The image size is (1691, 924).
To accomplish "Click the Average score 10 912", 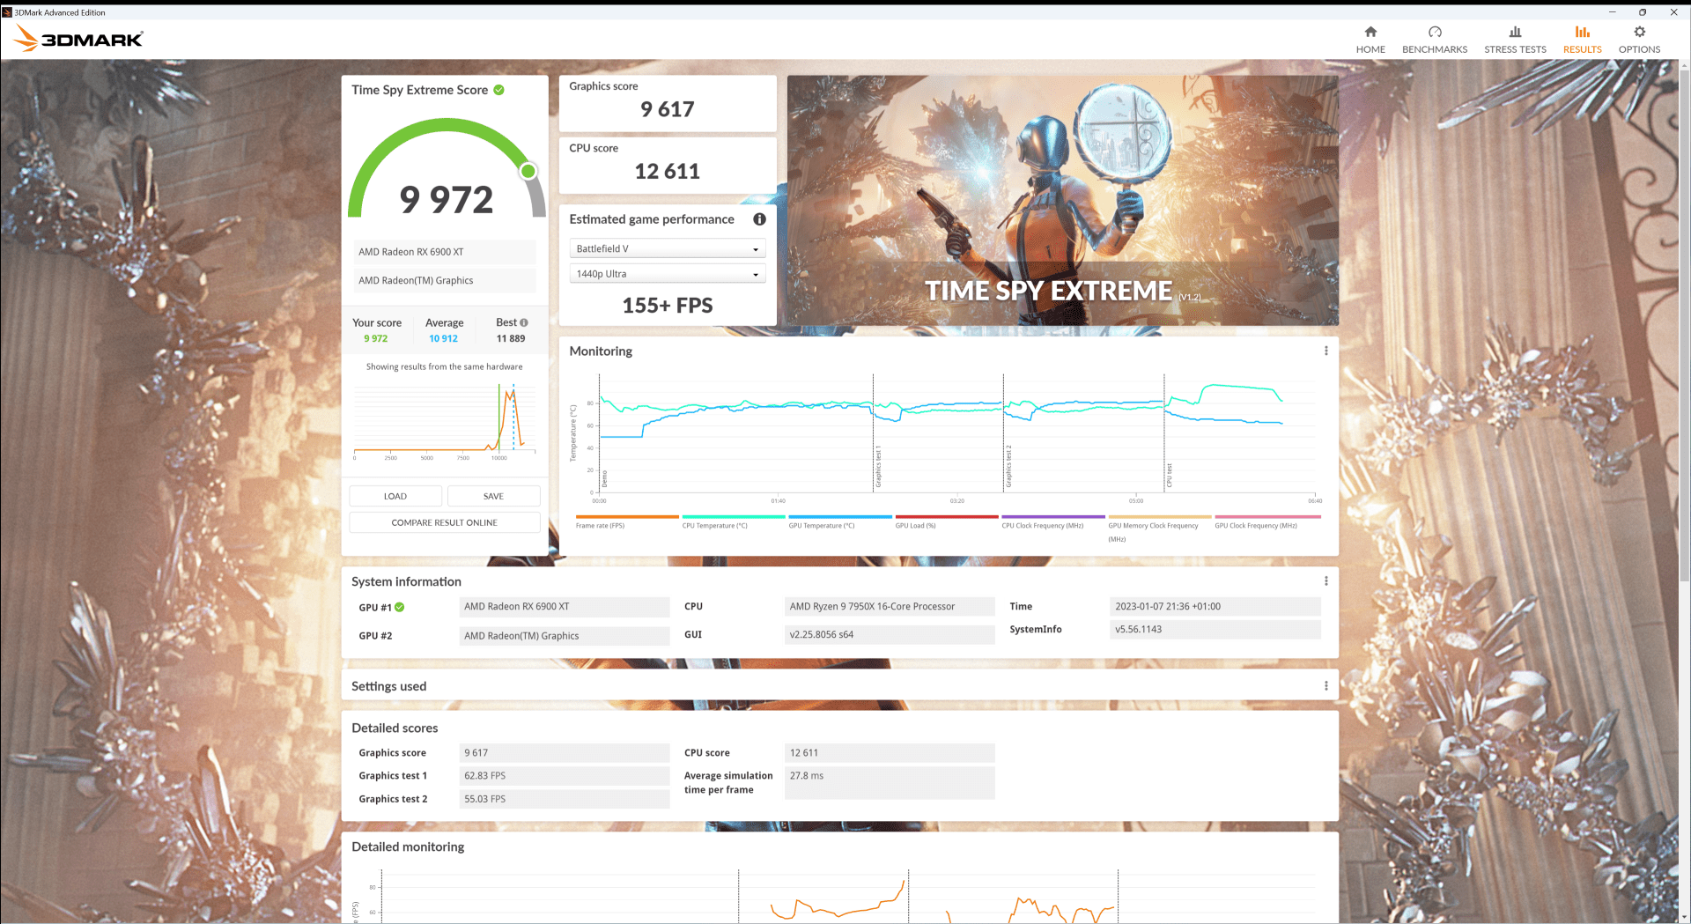I will click(x=443, y=338).
